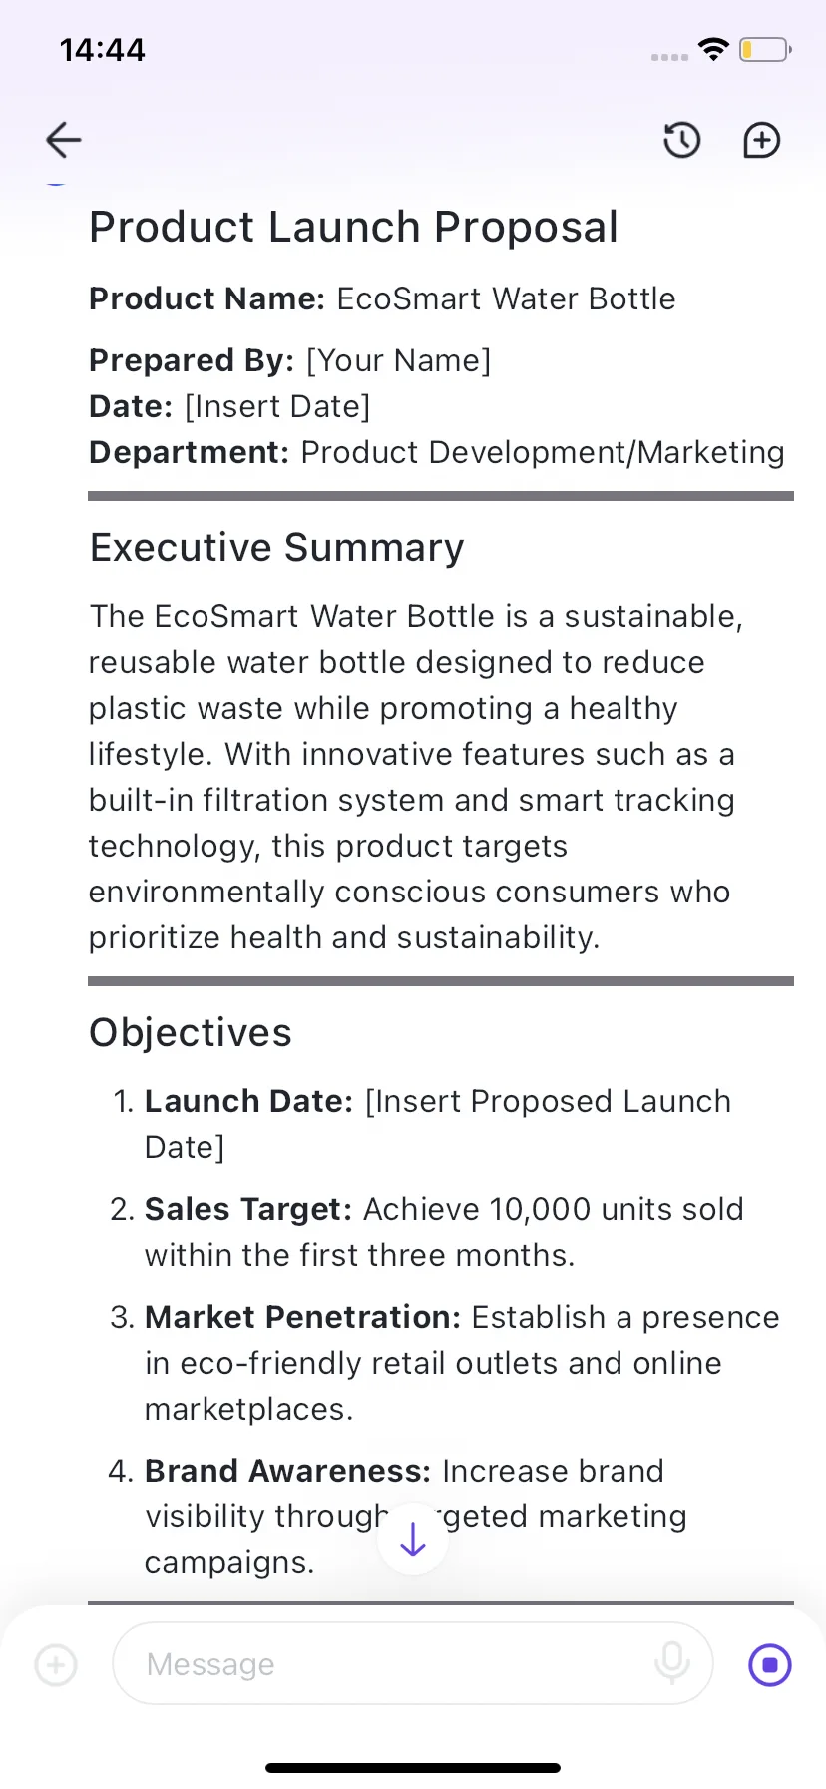Tap the Wi-Fi status icon

pyautogui.click(x=714, y=49)
